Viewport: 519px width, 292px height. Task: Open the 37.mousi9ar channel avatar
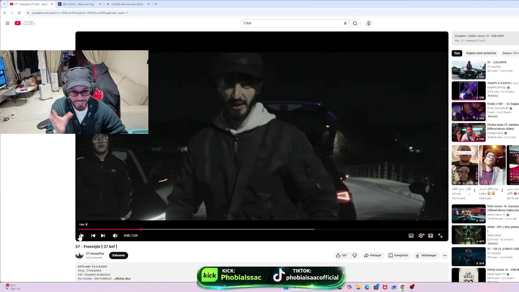(79, 255)
